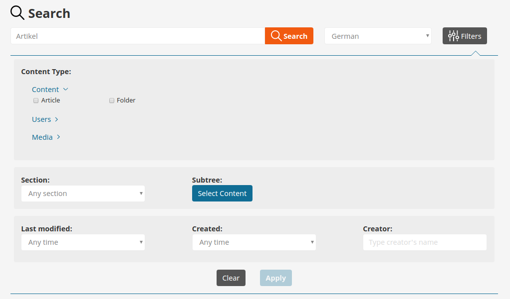The image size is (510, 299).
Task: Click the Creator label text
Action: (x=378, y=229)
